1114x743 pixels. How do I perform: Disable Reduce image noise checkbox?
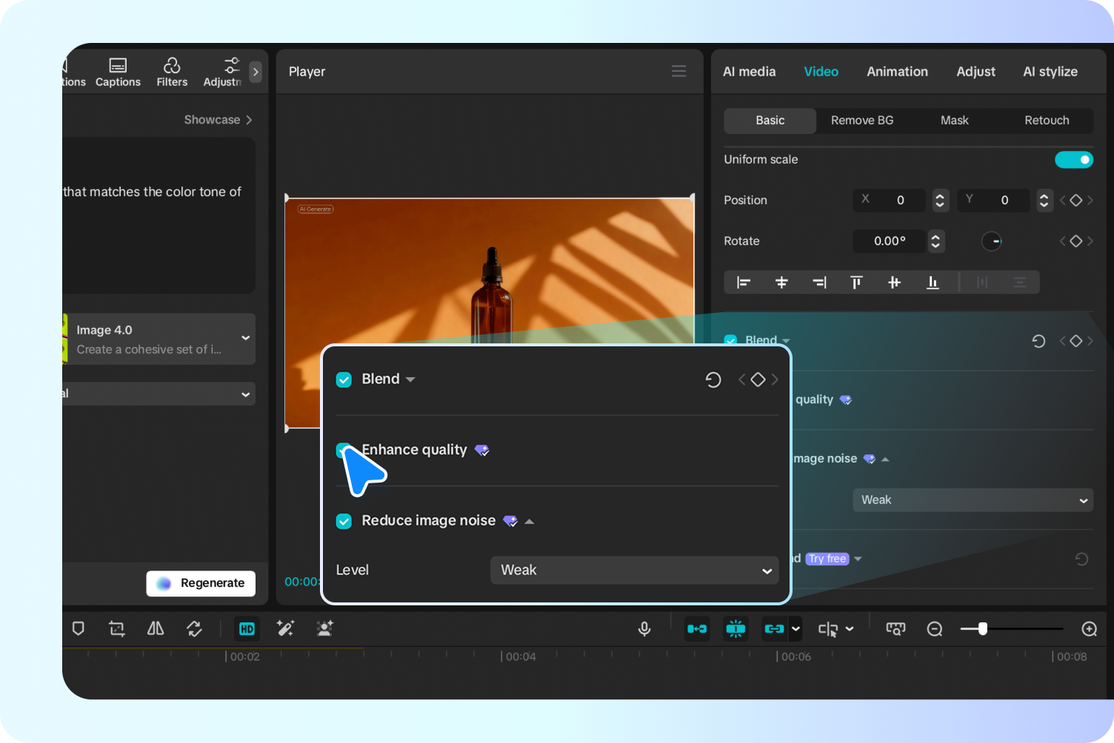[x=344, y=521]
